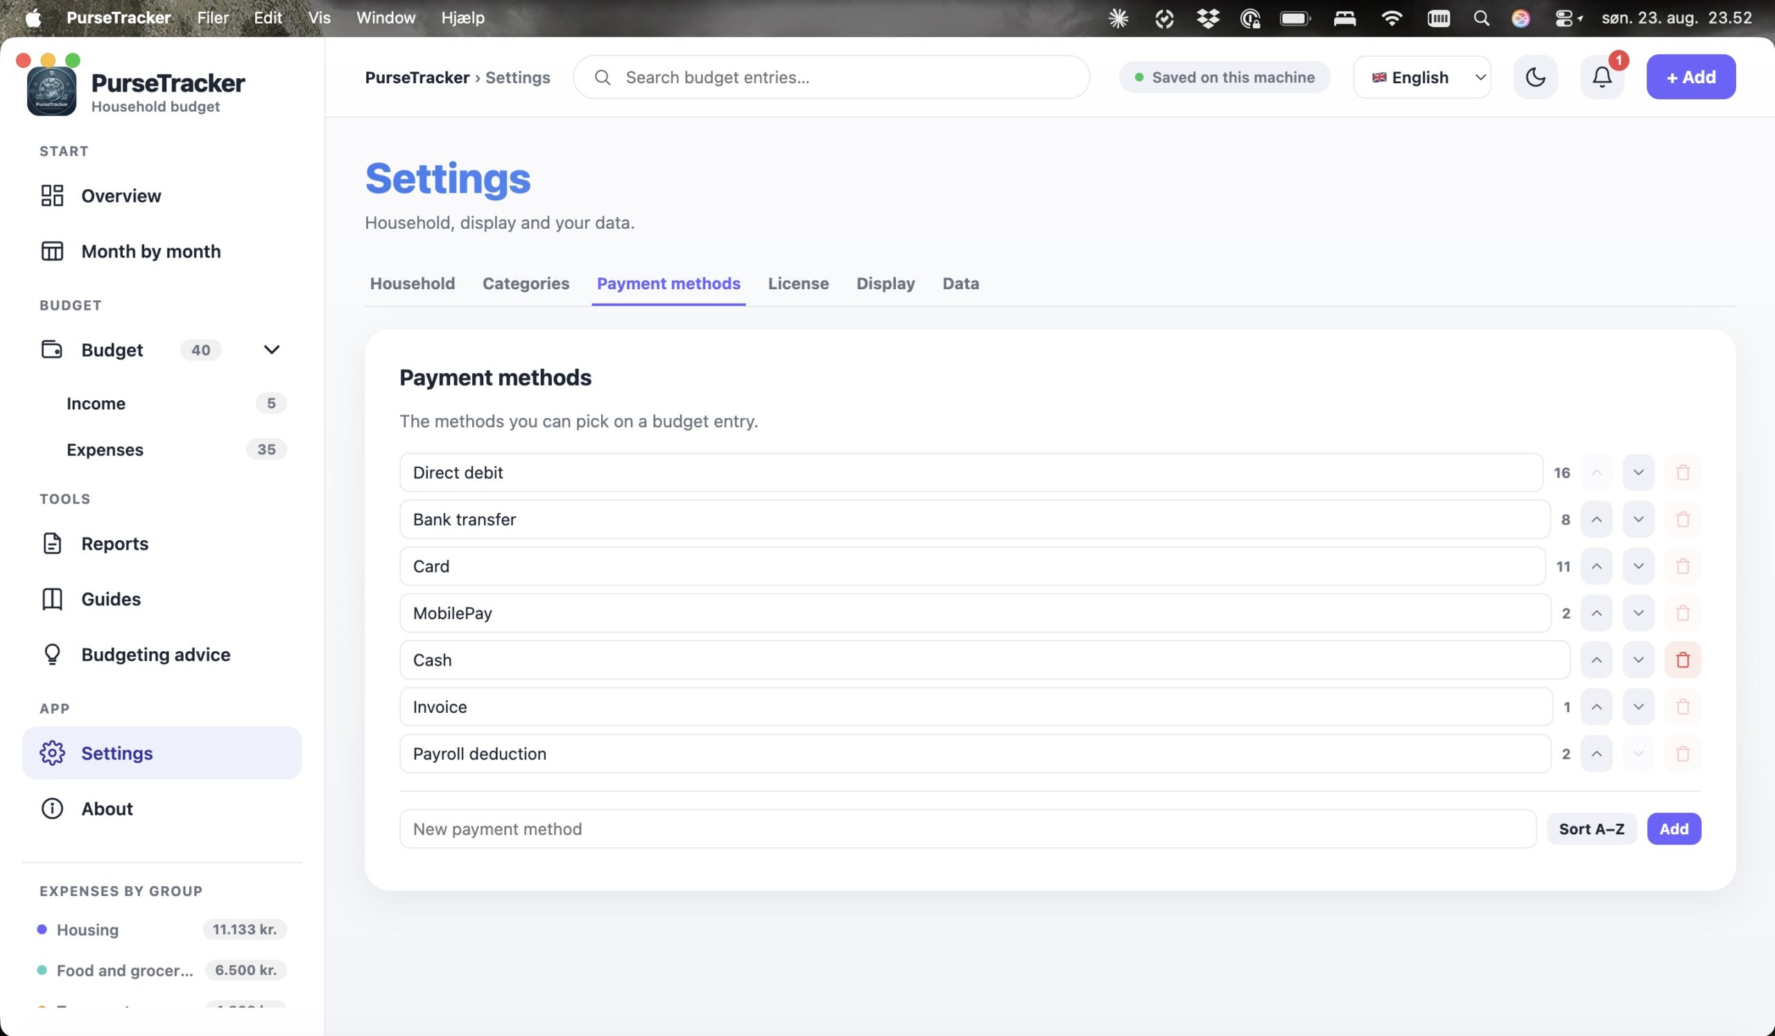Open the About page
The image size is (1775, 1036).
[x=162, y=809]
